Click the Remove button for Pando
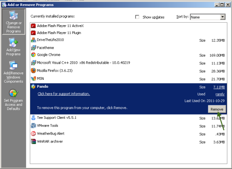232x169 pixels. tap(217, 109)
